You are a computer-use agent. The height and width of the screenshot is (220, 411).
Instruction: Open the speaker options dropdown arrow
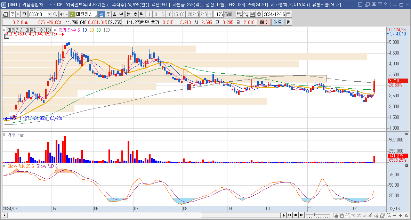coord(67,14)
